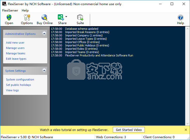Click the 'Client Connections: 0' status entry

click(x=159, y=137)
